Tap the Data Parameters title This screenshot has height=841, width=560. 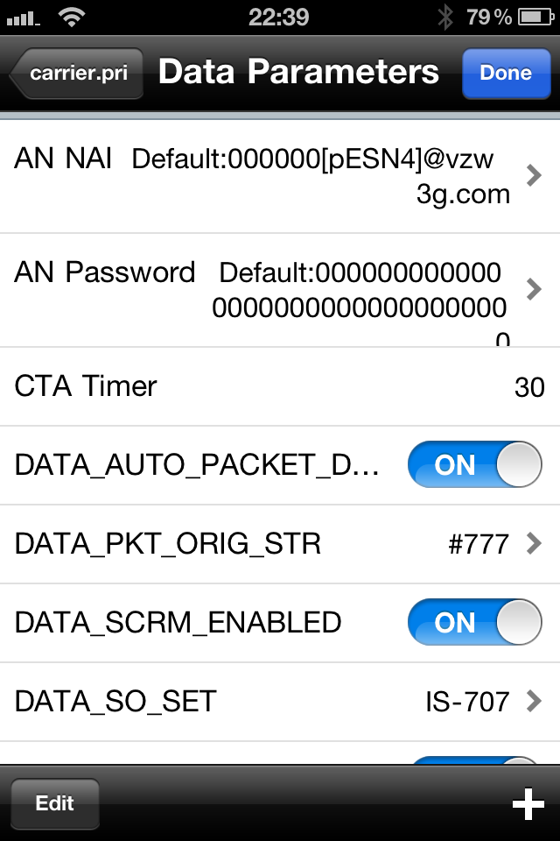[x=298, y=72]
